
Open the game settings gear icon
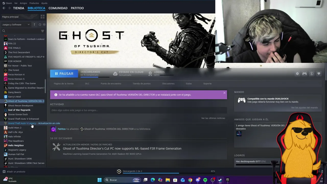(x=297, y=74)
